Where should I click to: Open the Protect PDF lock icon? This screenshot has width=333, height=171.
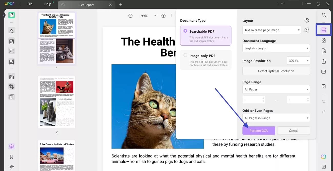[x=324, y=51]
